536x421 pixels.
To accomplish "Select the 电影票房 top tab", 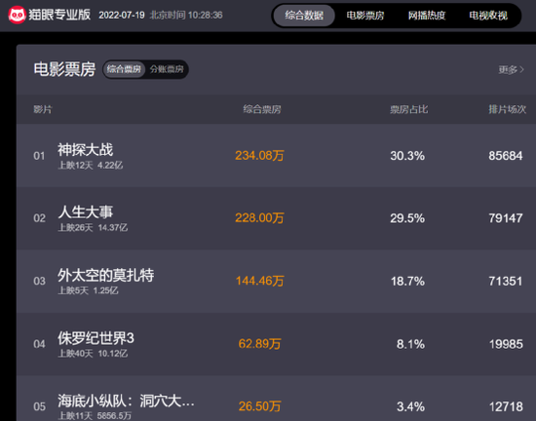I will tap(365, 16).
